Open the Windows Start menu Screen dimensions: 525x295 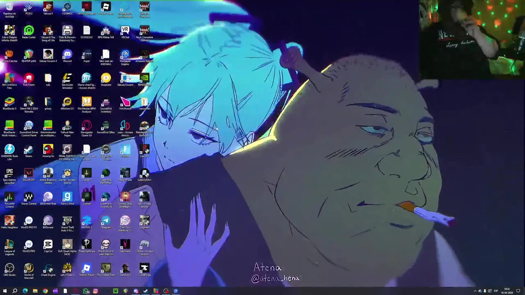pos(5,291)
